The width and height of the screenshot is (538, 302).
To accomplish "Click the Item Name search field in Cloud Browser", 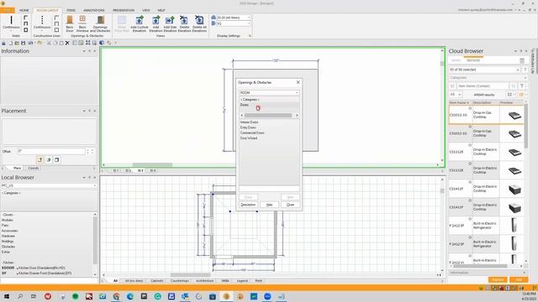I will point(483,86).
